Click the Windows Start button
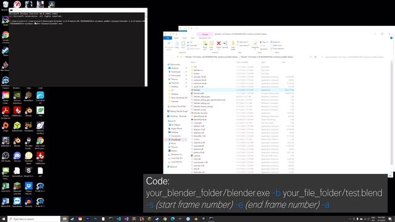 coord(4,219)
